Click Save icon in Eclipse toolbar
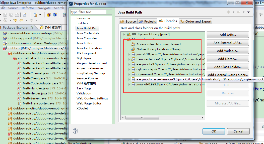264x144 pixels. [x=5, y=15]
